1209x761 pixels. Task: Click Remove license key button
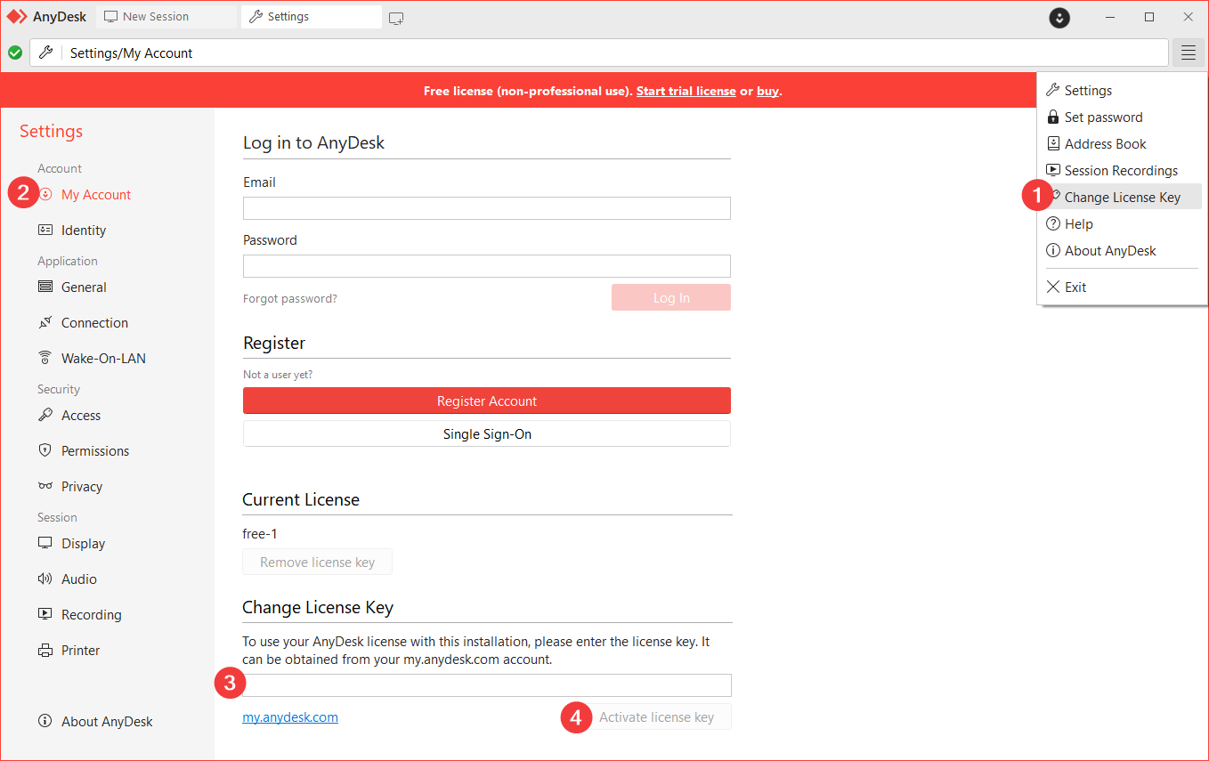tap(317, 562)
